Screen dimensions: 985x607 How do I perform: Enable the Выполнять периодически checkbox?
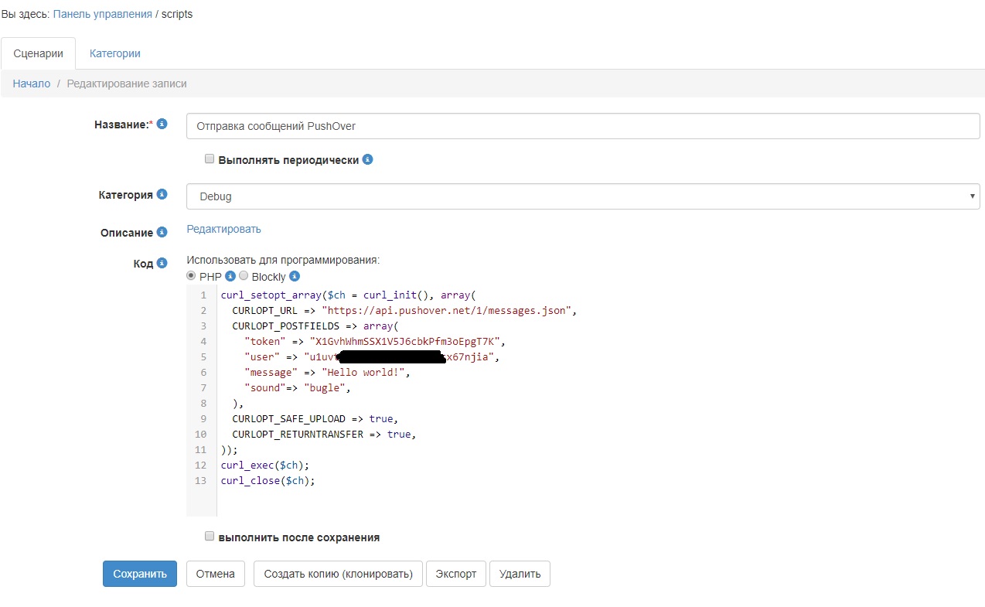tap(209, 159)
